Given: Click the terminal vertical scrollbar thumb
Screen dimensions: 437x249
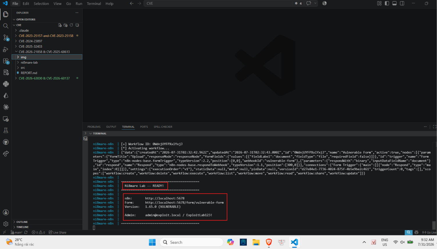Looking at the screenshot, I should [x=434, y=225].
